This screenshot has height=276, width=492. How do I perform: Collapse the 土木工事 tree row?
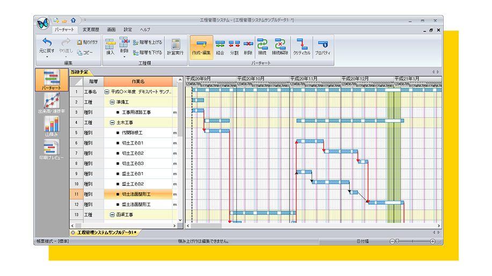pyautogui.click(x=112, y=122)
